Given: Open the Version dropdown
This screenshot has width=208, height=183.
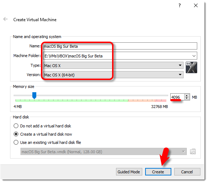Looking at the screenshot, I should (113, 75).
